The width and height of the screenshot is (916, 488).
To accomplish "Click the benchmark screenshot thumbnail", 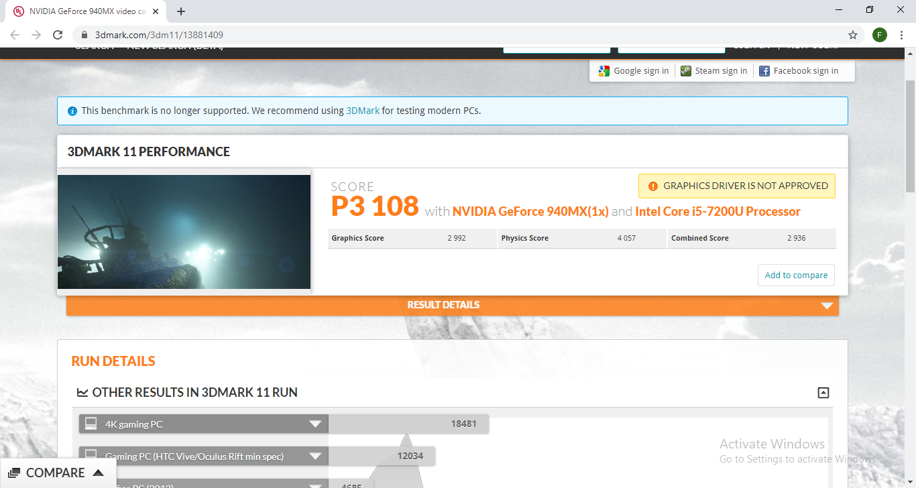I will [x=184, y=232].
